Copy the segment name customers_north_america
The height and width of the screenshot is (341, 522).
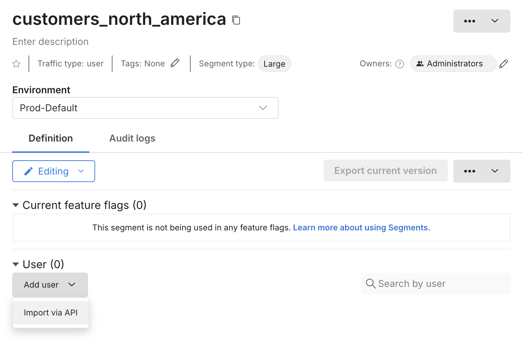tap(236, 20)
